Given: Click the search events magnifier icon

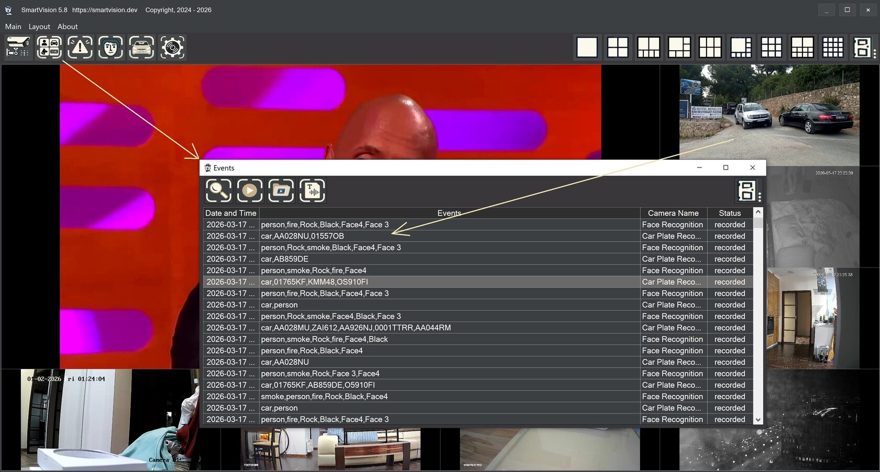Looking at the screenshot, I should [x=218, y=190].
